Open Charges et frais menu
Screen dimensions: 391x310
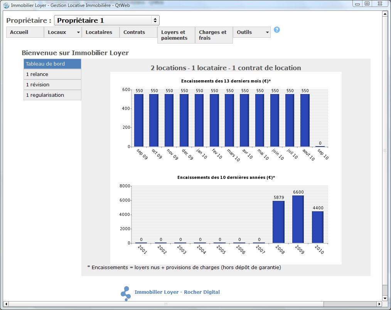214,35
